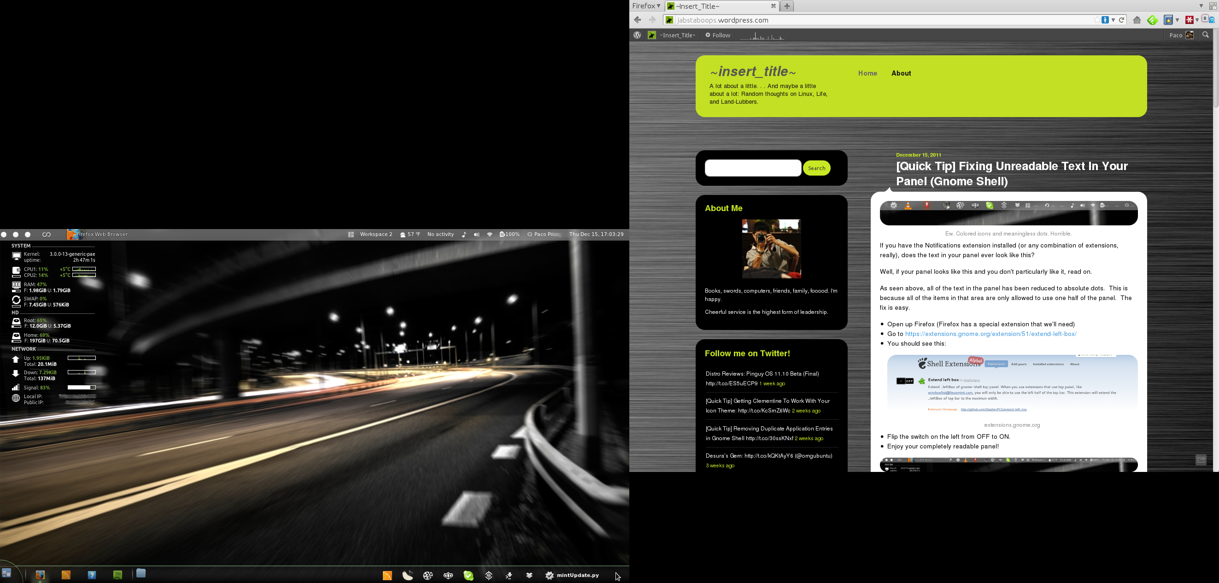Viewport: 1219px width, 583px height.
Task: Click the blog stats sparkline graph
Action: pos(762,35)
